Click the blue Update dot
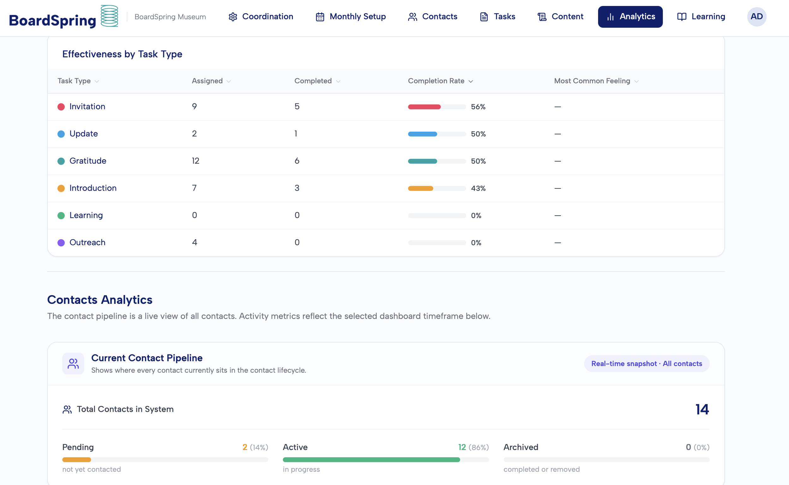Screen dimensions: 789x485 61,134
